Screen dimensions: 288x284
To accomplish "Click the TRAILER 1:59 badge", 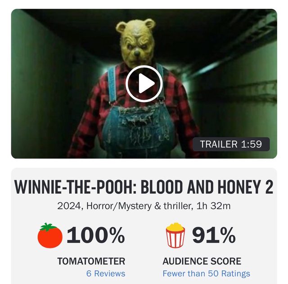I will (231, 144).
